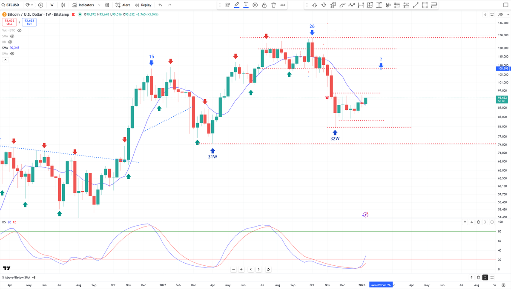Image resolution: width=511 pixels, height=290 pixels.
Task: Open the candlestick chart style menu
Action: click(64, 5)
